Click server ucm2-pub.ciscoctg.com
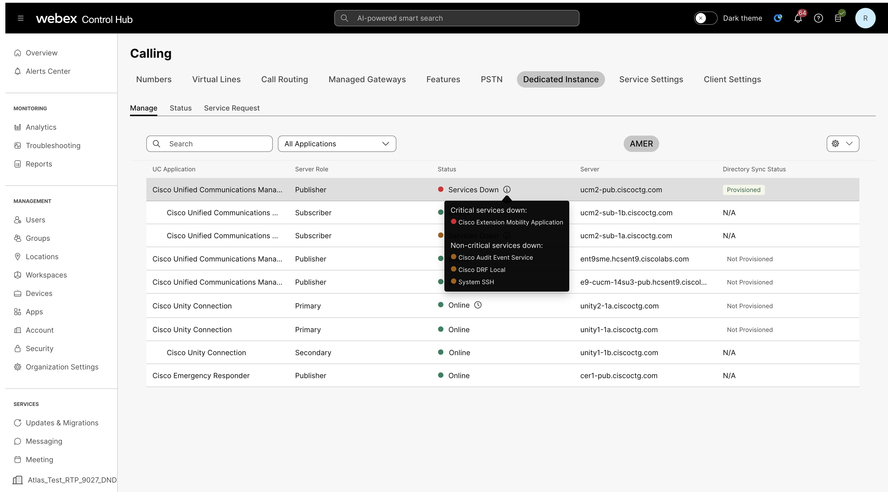This screenshot has width=888, height=492. tap(621, 190)
